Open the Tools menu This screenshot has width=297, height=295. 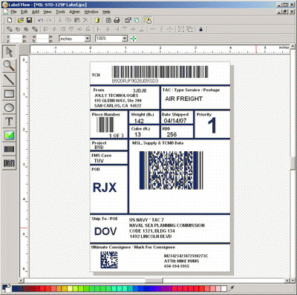[x=60, y=12]
